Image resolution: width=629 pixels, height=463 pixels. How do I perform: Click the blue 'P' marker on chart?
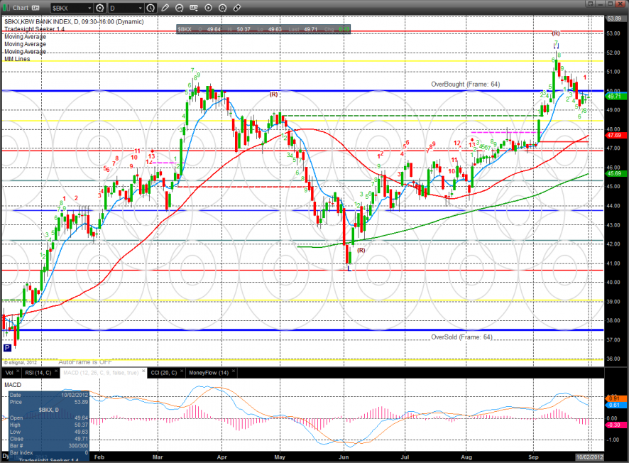click(7, 347)
